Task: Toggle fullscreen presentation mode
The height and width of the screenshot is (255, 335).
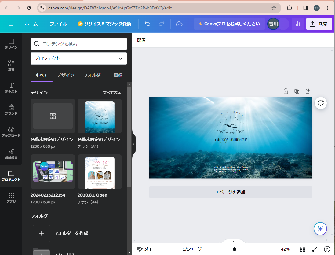Action: [x=315, y=249]
